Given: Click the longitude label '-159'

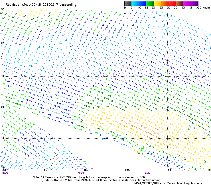Looking at the screenshot, I should 85,170.
